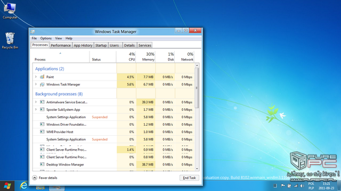Open Action Center flag tray icon
This screenshot has height=191, width=341.
[x=283, y=186]
